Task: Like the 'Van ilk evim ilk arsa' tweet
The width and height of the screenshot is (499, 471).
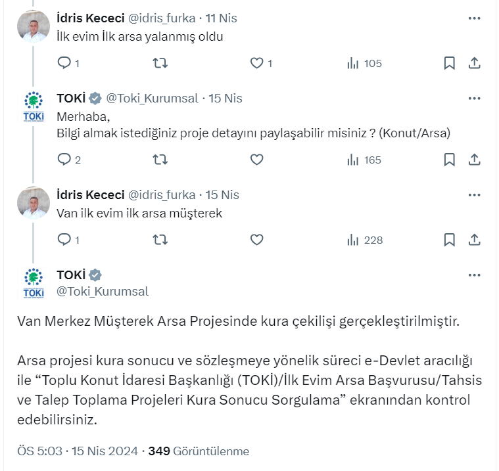Action: 257,240
